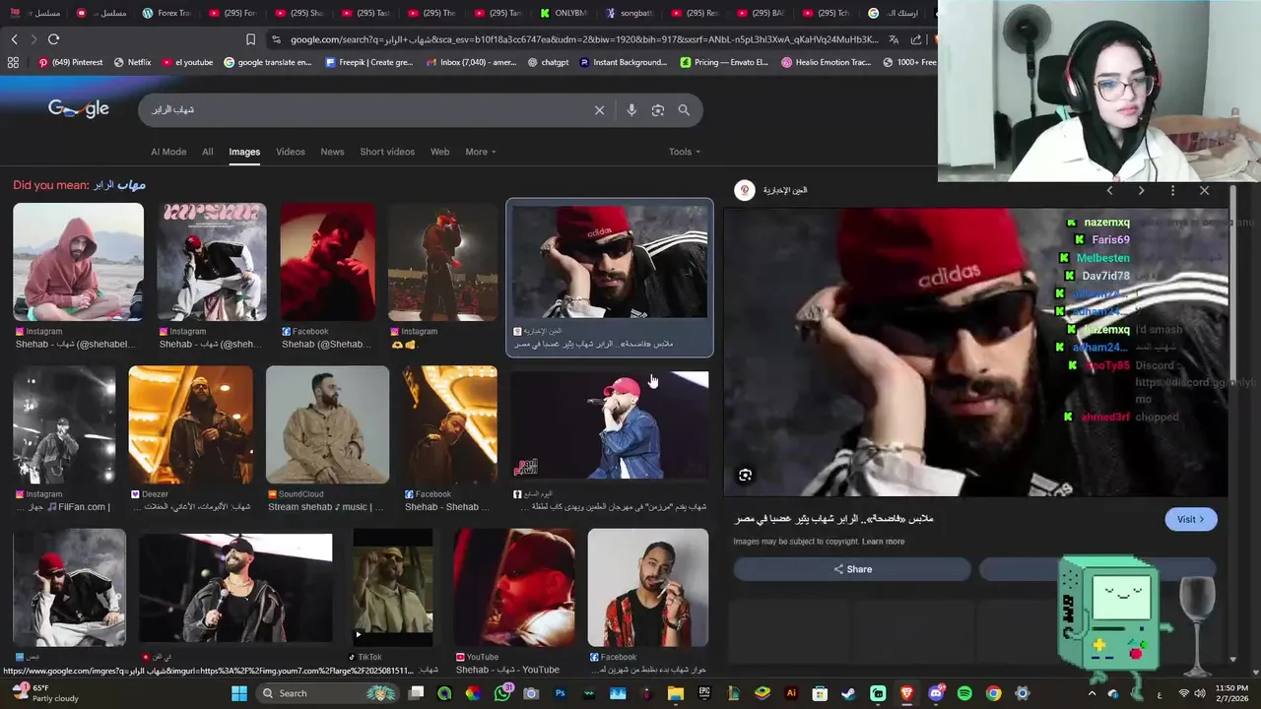Open Deezer image result thumbnail
The height and width of the screenshot is (709, 1261).
point(190,424)
